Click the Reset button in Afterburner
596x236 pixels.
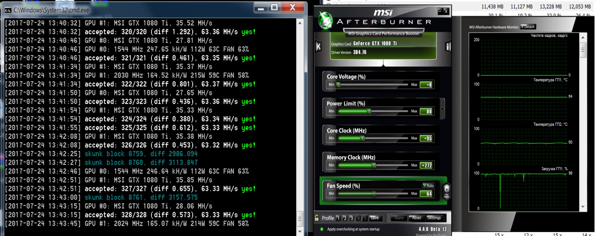tap(417, 218)
